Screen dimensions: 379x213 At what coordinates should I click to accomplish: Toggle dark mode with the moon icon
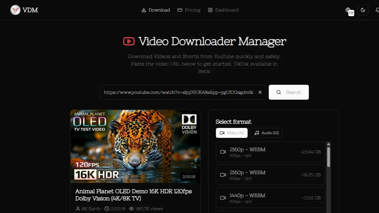coord(363,10)
